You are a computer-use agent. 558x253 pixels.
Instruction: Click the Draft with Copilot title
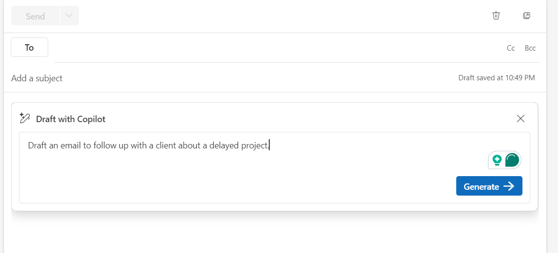(71, 119)
